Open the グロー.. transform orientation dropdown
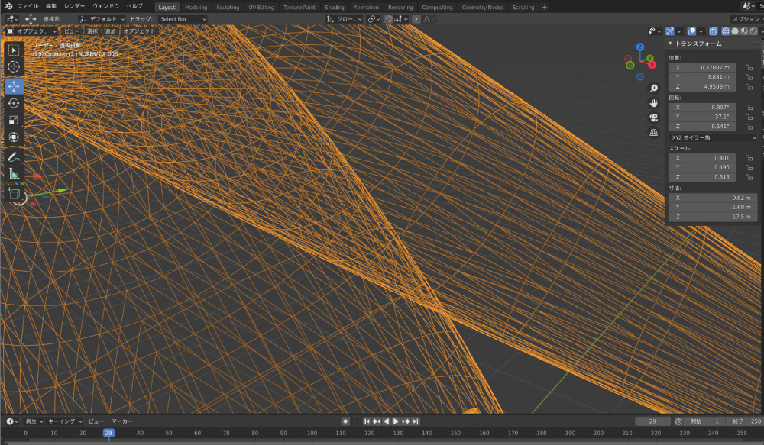Viewport: 764px width, 445px height. tap(344, 19)
